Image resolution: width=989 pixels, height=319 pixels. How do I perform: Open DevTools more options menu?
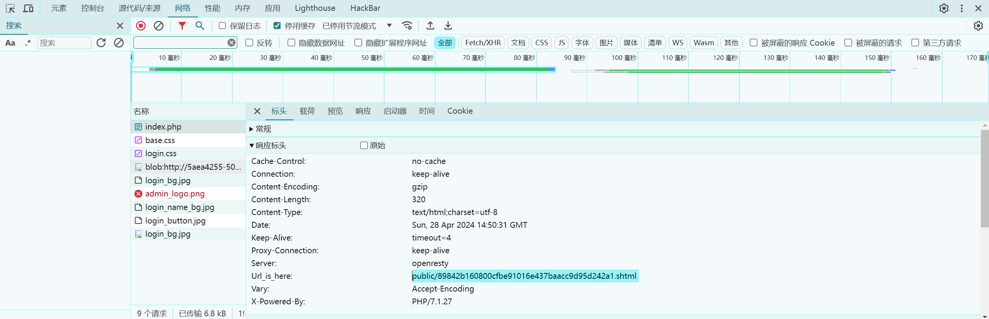[962, 8]
